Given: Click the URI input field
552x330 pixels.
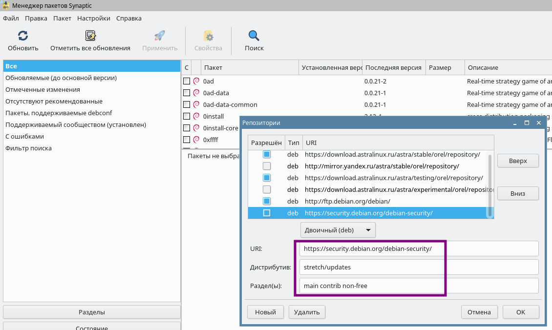Looking at the screenshot, I should (x=419, y=248).
